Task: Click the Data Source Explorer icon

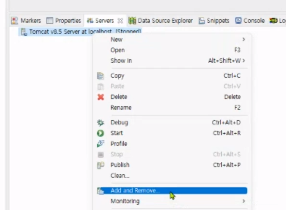Action: click(x=132, y=21)
